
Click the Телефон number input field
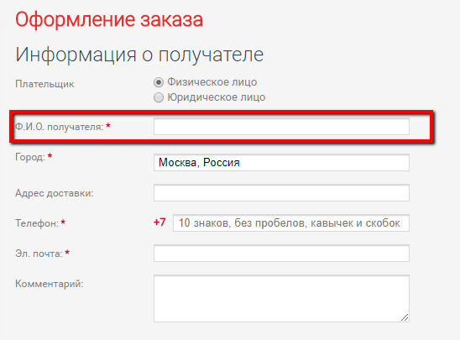[291, 223]
